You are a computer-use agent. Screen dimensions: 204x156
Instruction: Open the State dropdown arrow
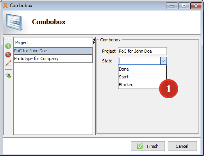tap(163, 61)
